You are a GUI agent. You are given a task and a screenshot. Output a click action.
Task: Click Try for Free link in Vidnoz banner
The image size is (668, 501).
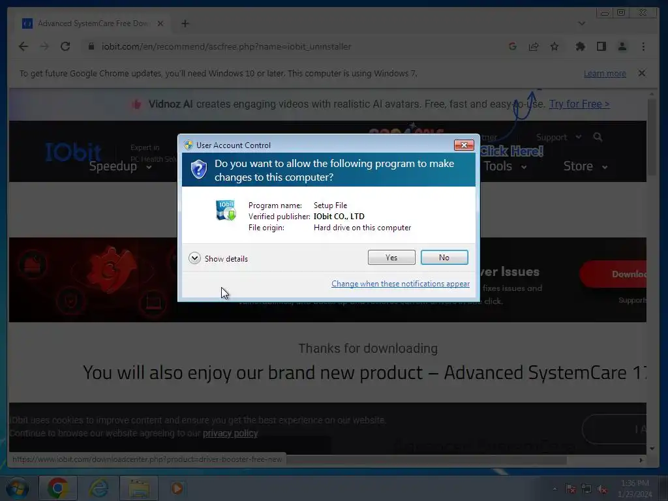(579, 104)
